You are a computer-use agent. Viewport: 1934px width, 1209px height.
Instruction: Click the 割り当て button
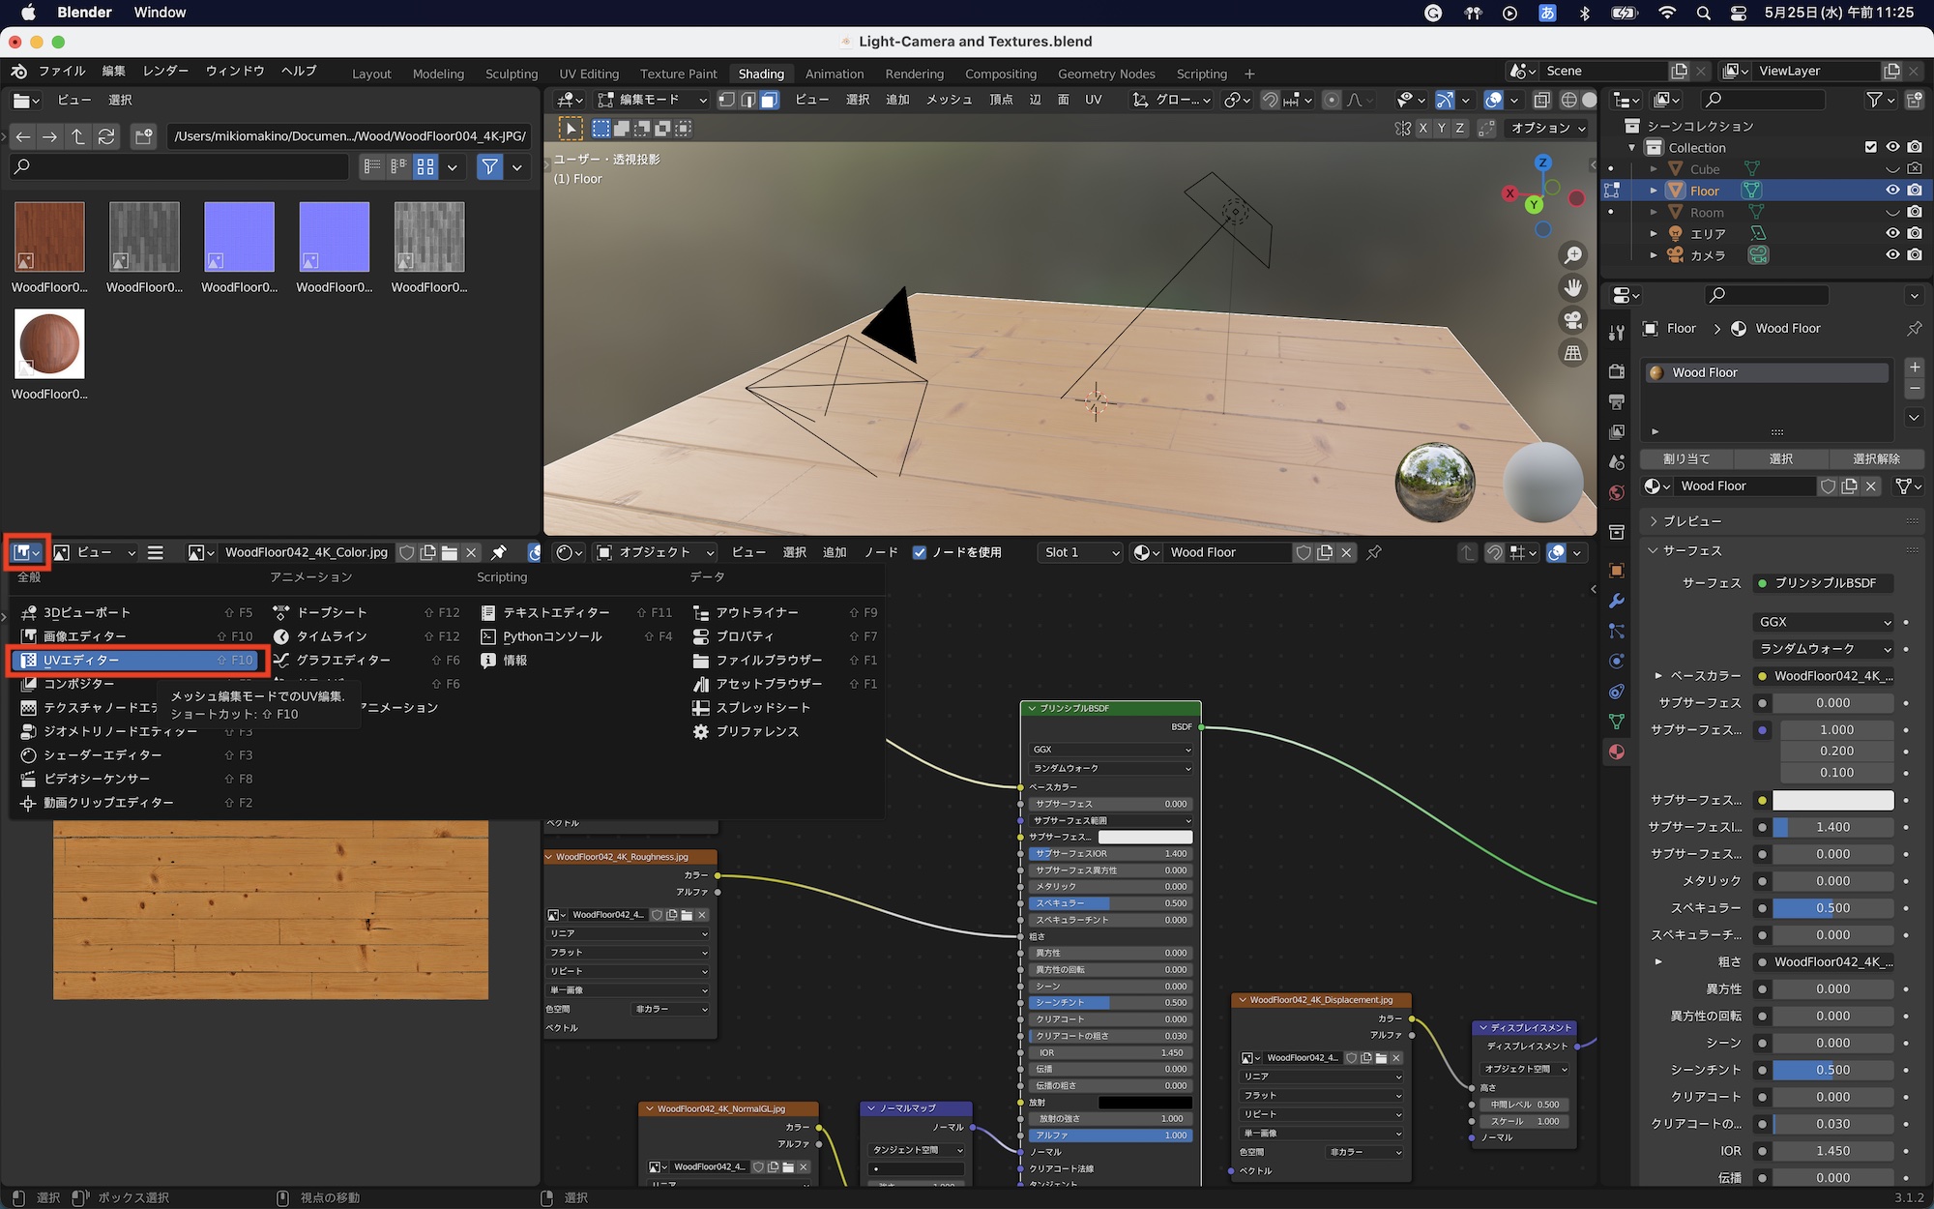[x=1686, y=458]
